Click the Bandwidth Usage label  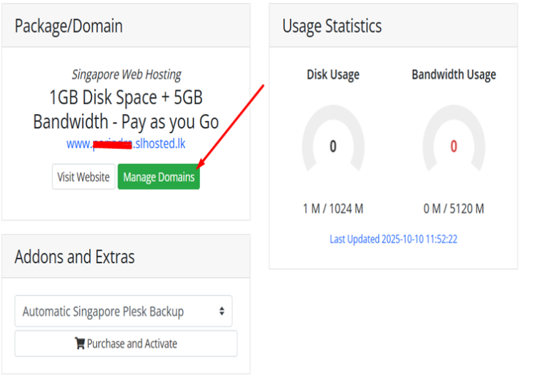point(454,75)
